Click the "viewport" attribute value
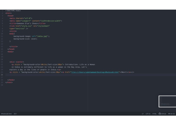The width and height of the screenshot is (176, 125). tap(26, 21)
